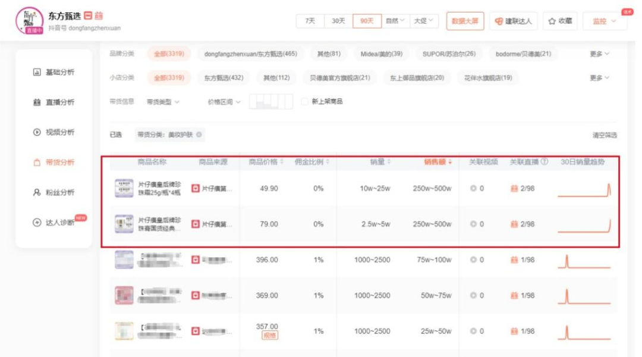Filter brand by 其他(81)
The width and height of the screenshot is (642, 357).
[x=329, y=54]
